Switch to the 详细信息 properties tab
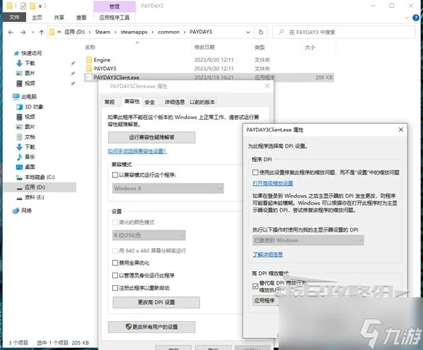 click(175, 102)
